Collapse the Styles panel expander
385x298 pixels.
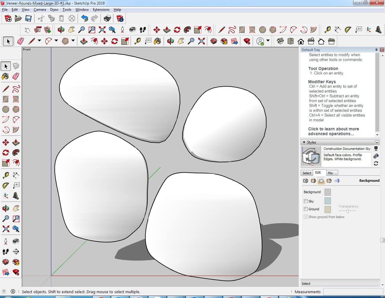point(304,142)
